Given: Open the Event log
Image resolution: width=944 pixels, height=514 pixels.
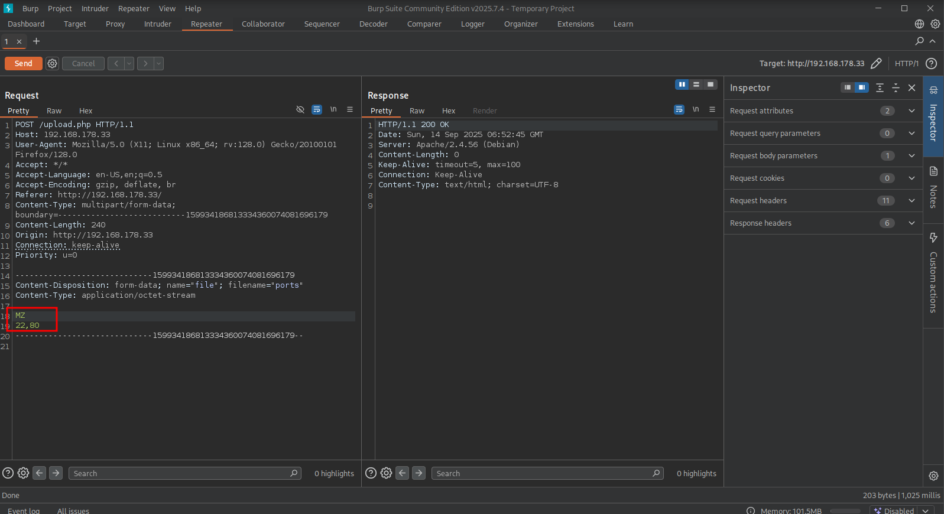Looking at the screenshot, I should [x=24, y=510].
